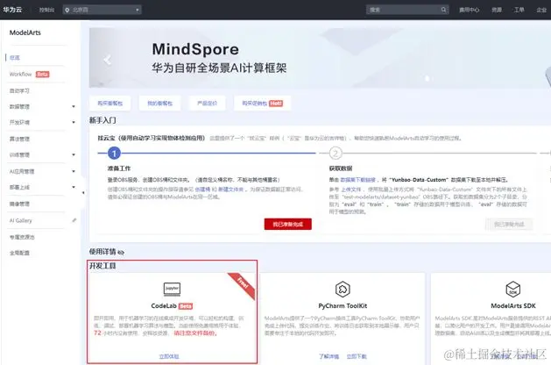The height and width of the screenshot is (365, 551).
Task: Open 控制台 in the top bar
Action: coord(46,10)
